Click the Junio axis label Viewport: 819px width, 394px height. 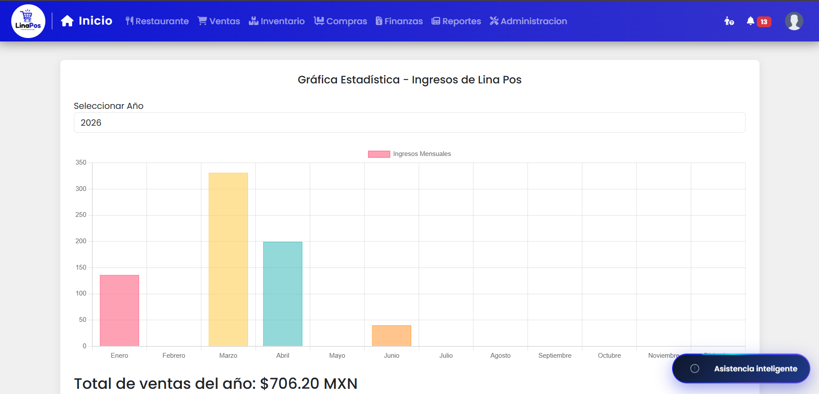coord(391,356)
